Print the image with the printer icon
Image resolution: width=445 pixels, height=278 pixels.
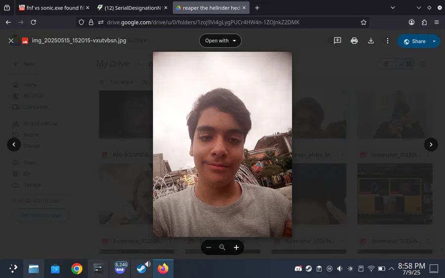[354, 41]
